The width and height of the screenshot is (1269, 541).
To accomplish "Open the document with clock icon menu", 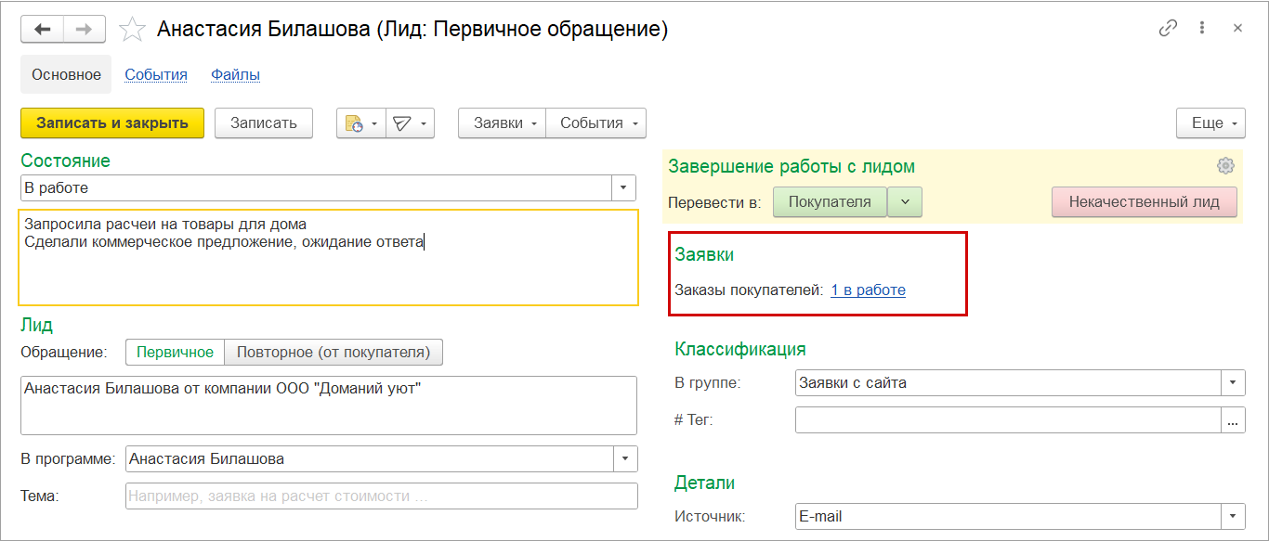I will click(x=360, y=123).
